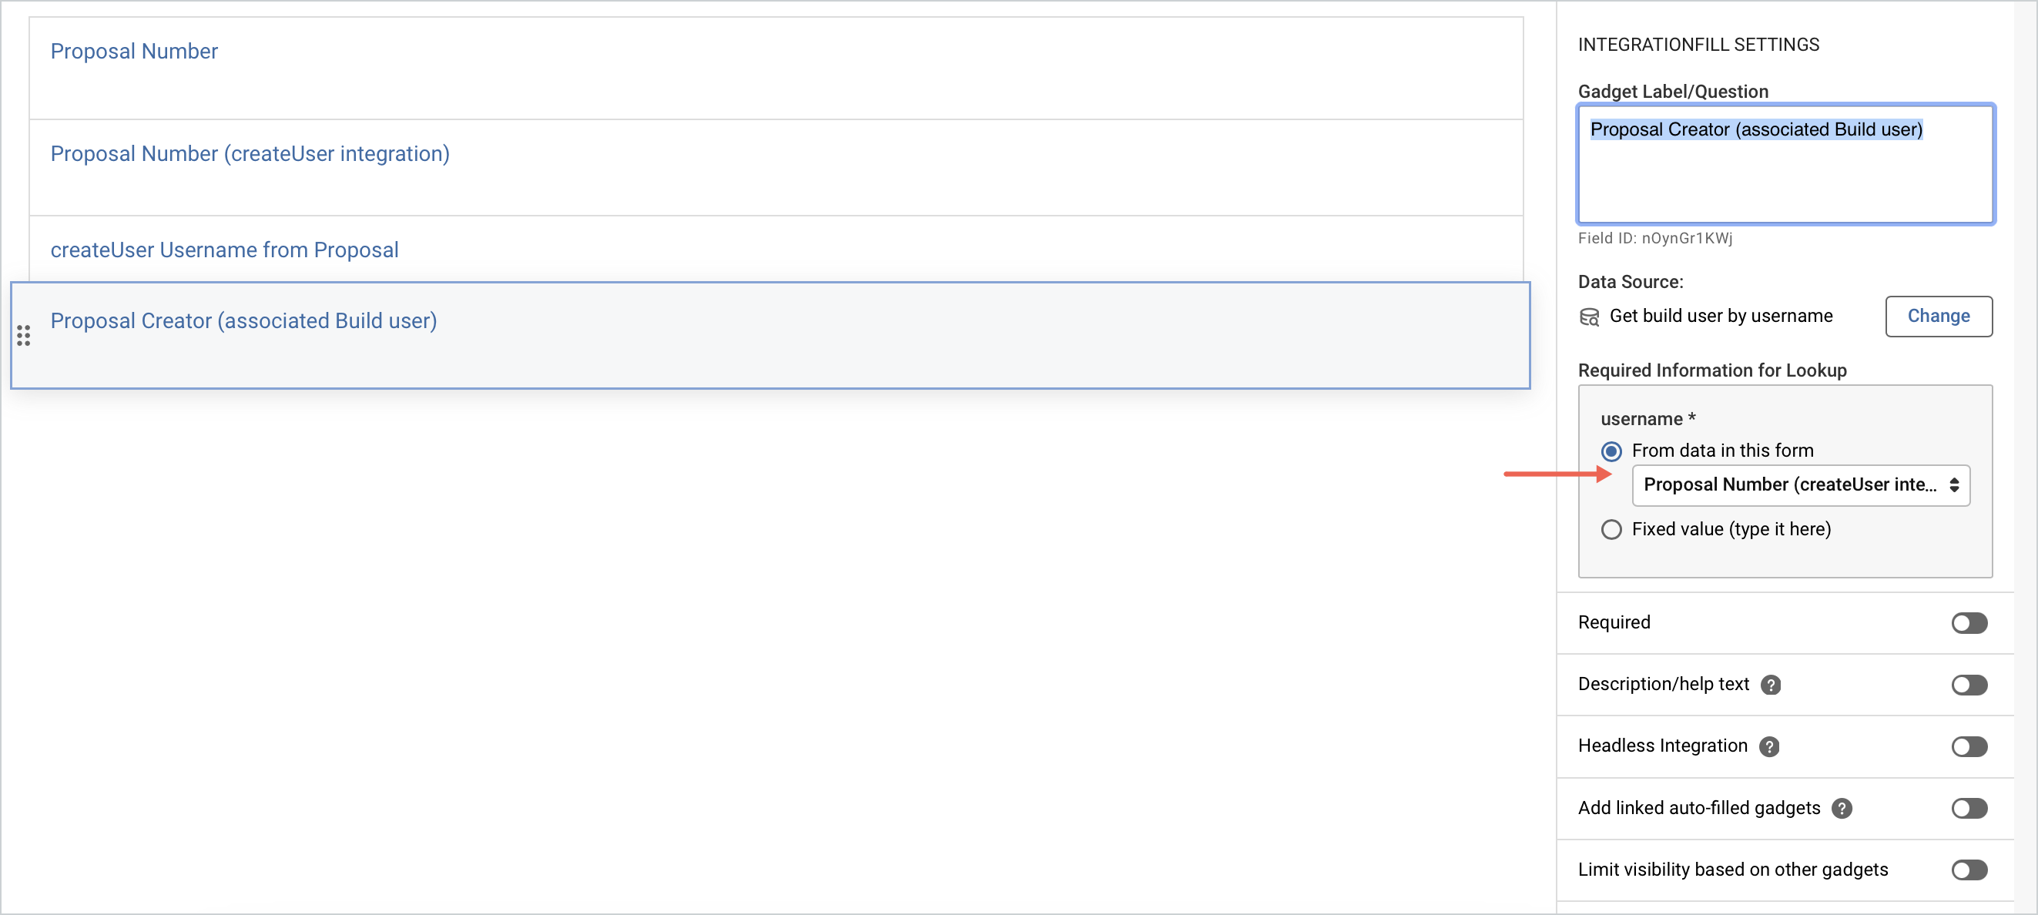Select the From data in this form radio

click(1611, 451)
